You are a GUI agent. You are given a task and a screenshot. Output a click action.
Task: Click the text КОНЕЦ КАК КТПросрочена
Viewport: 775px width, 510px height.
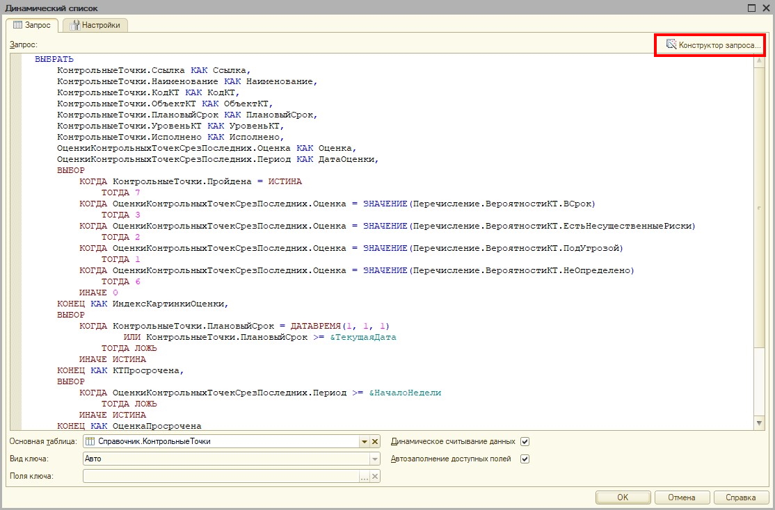(x=120, y=370)
